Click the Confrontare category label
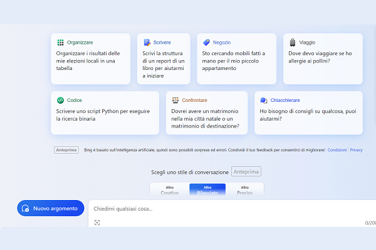The width and height of the screenshot is (376, 250). click(x=194, y=100)
